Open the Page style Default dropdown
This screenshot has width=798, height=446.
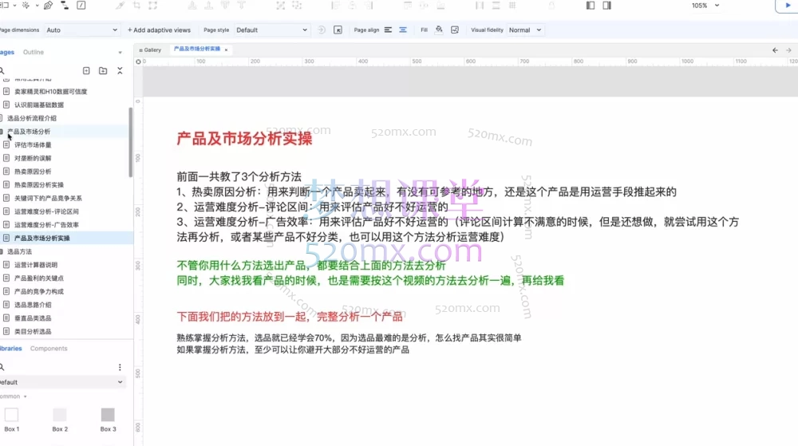tap(271, 30)
